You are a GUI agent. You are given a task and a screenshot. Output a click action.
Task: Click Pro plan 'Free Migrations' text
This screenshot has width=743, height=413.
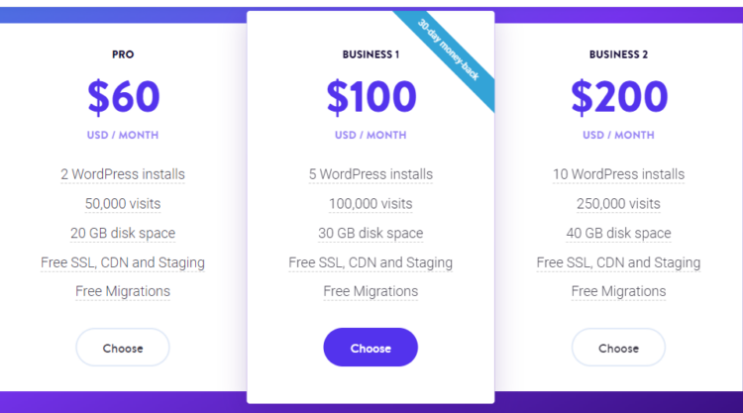point(123,291)
